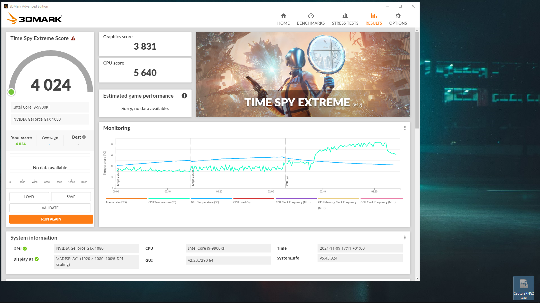Switch to STRESS TESTS tab
The width and height of the screenshot is (540, 303).
[x=345, y=19]
